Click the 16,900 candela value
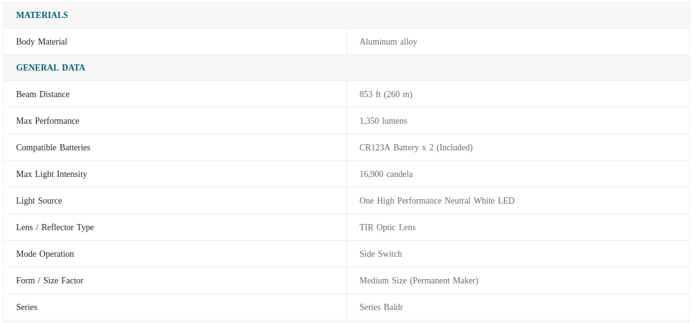Viewport: 693px width, 323px height. click(x=386, y=174)
